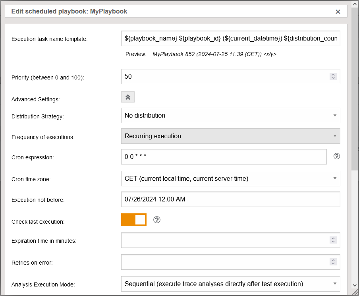Click the Retries on error spinner arrows
This screenshot has width=359, height=296.
tap(333, 262)
